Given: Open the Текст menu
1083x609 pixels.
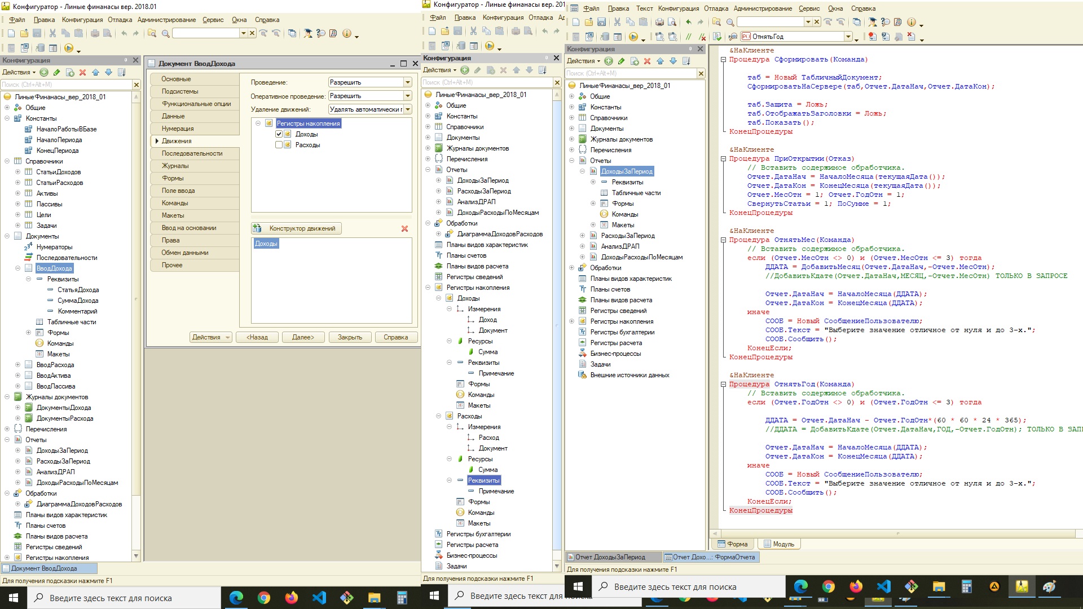Looking at the screenshot, I should point(644,8).
